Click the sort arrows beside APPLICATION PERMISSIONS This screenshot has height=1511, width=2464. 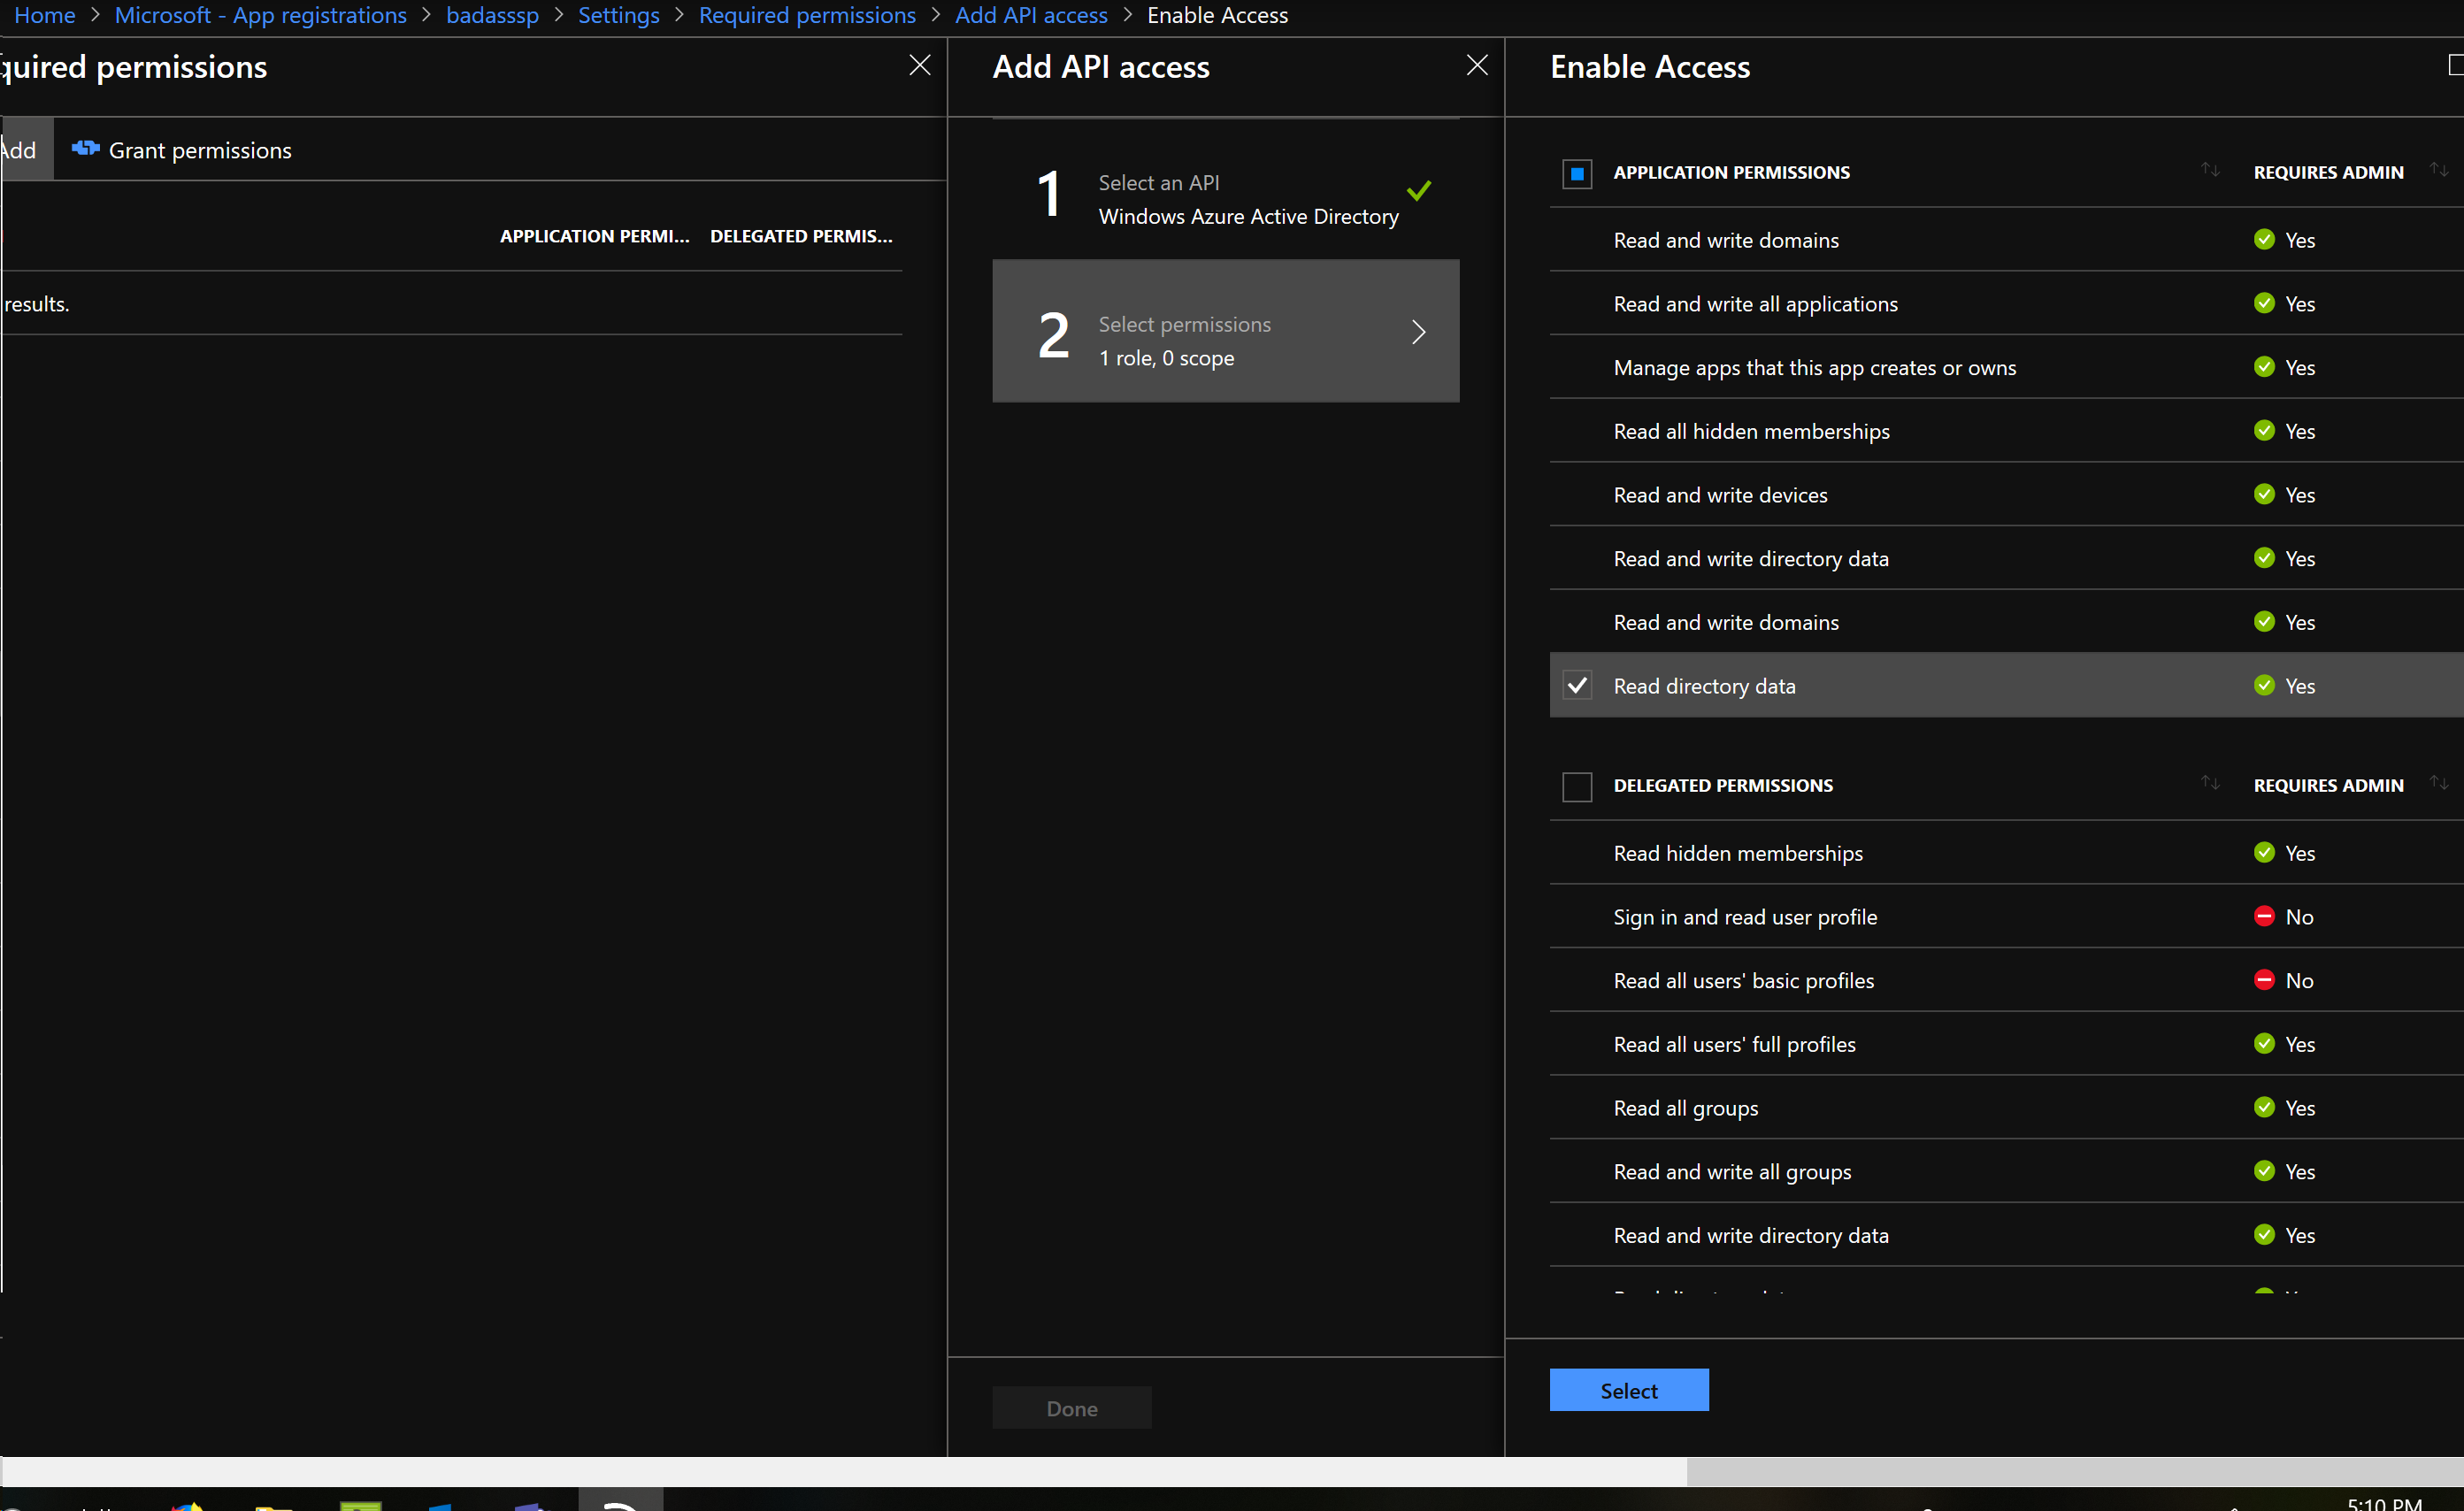point(2210,170)
